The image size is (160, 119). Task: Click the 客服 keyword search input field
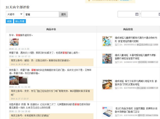pyautogui.click(x=41, y=14)
